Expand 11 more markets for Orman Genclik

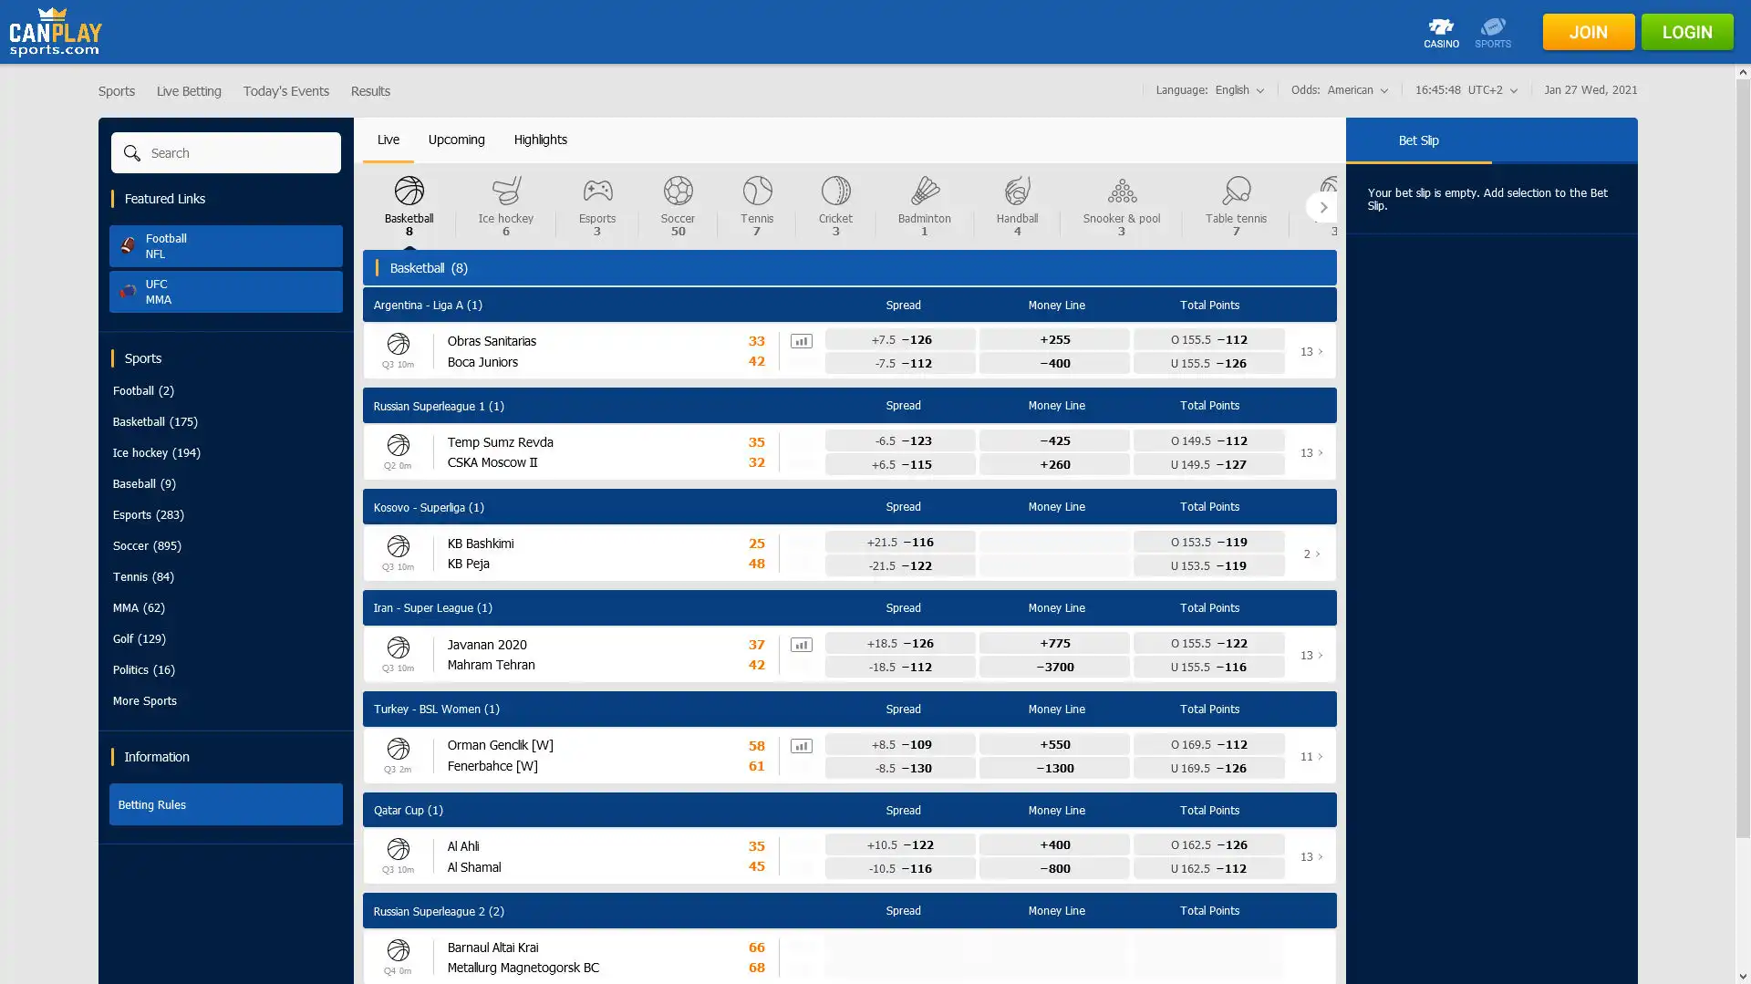click(1311, 756)
